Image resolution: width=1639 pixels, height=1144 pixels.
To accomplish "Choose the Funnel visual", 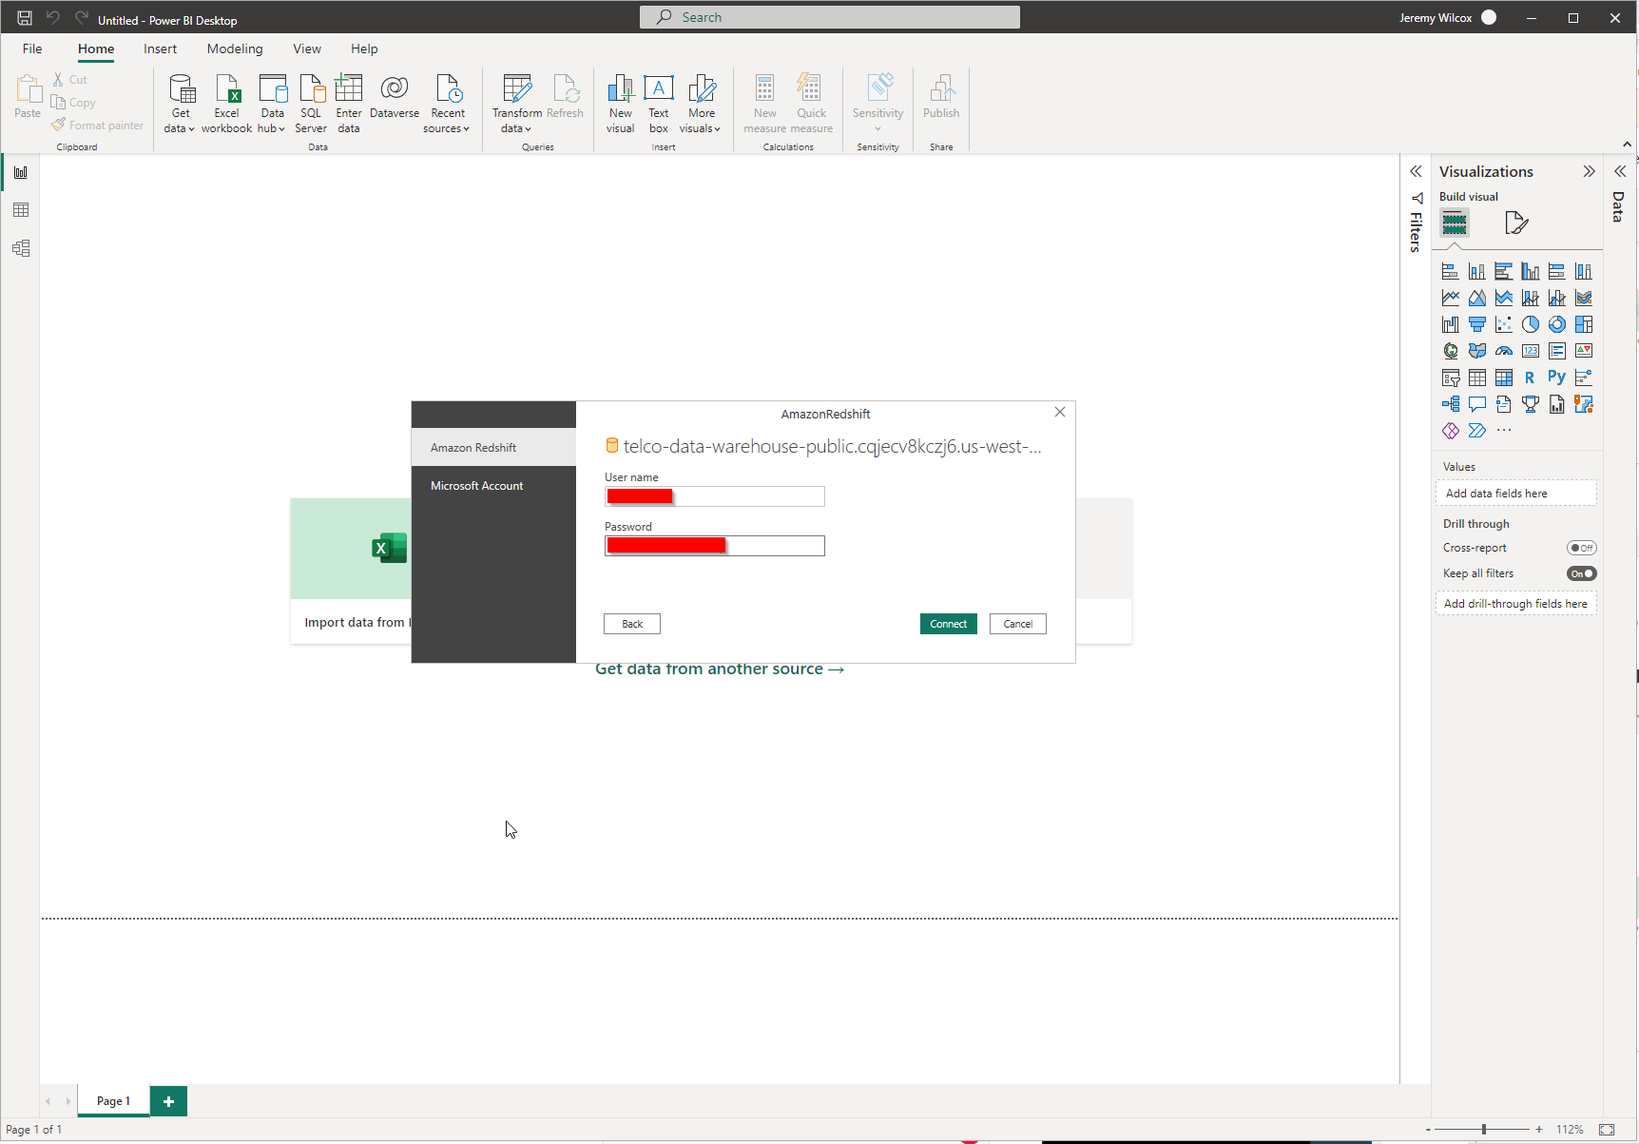I will (1477, 325).
